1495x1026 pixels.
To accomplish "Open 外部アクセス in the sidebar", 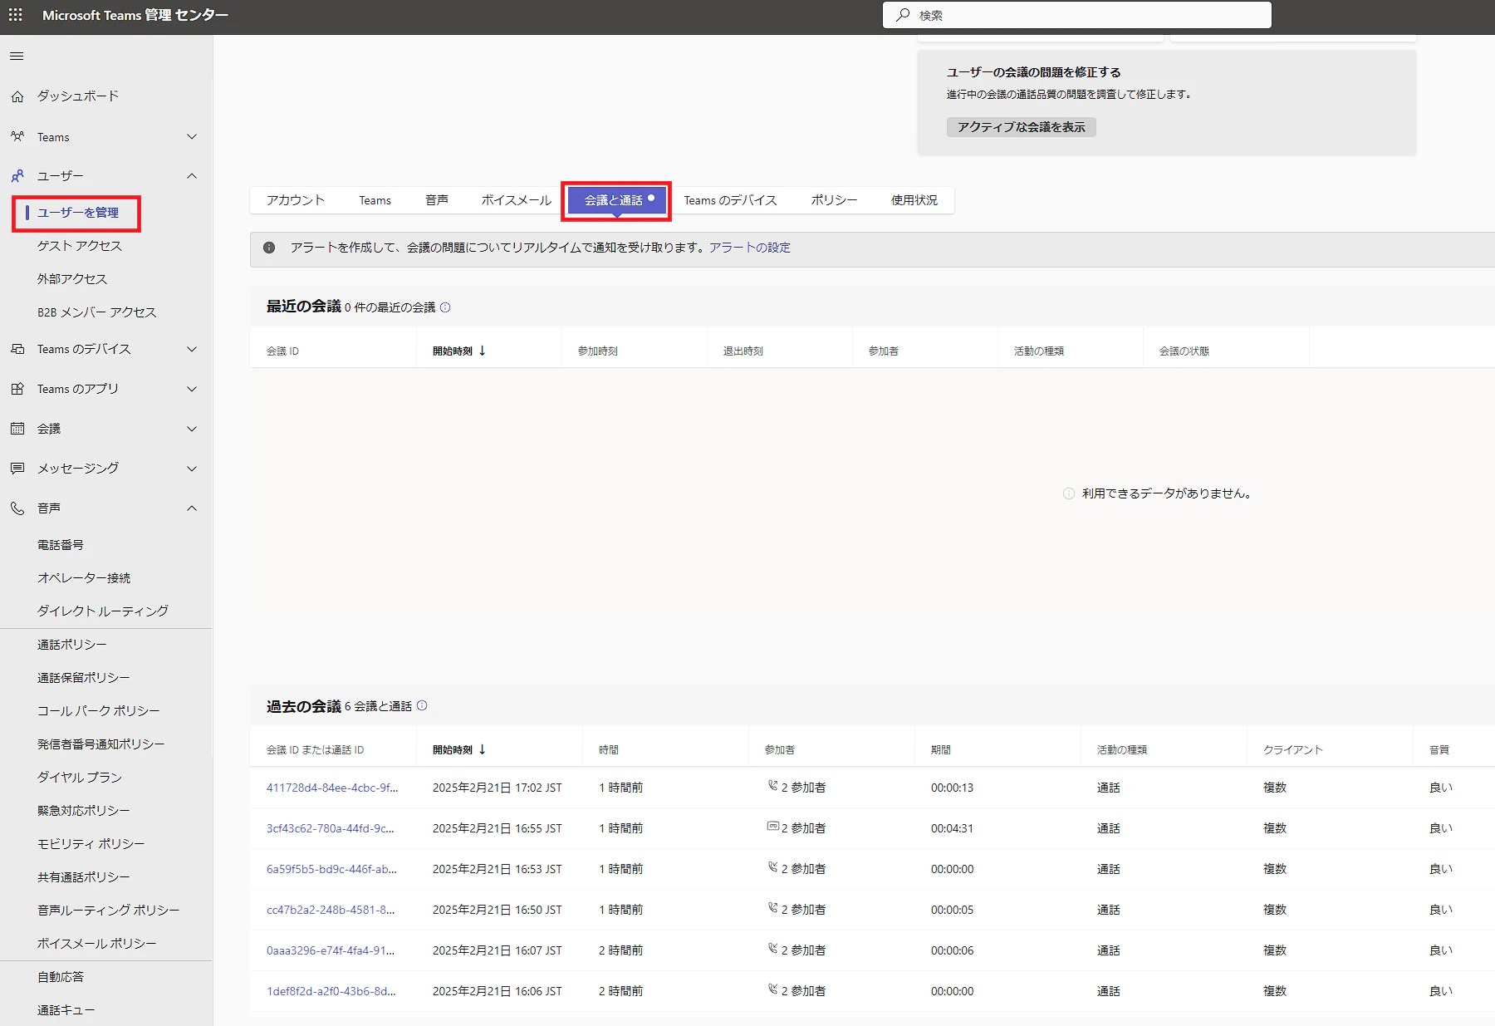I will [72, 279].
